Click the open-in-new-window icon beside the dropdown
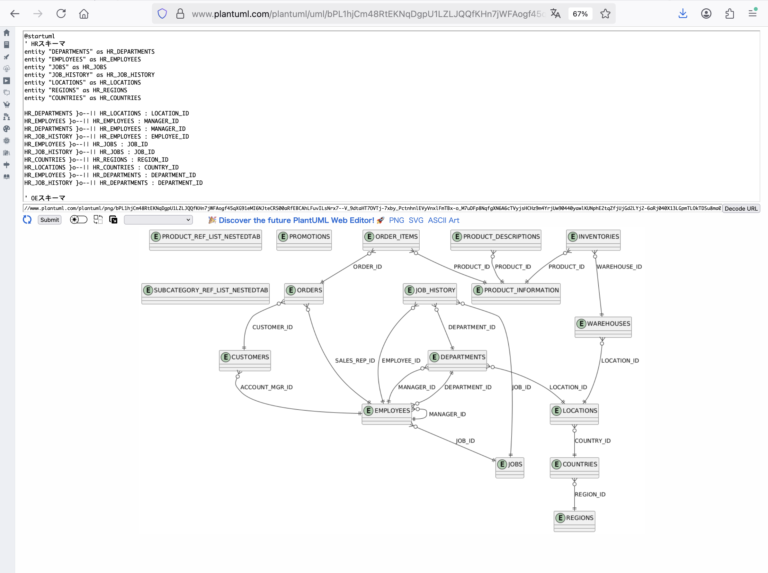Viewport: 768px width, 573px height. pyautogui.click(x=113, y=220)
